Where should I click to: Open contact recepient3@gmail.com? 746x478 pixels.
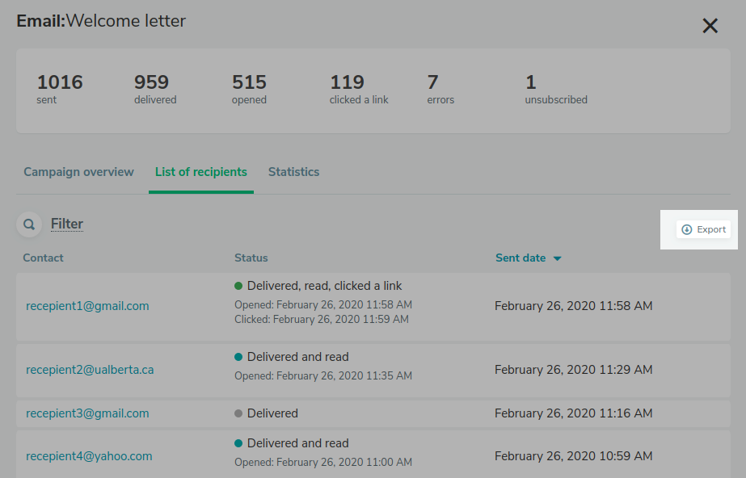click(87, 413)
